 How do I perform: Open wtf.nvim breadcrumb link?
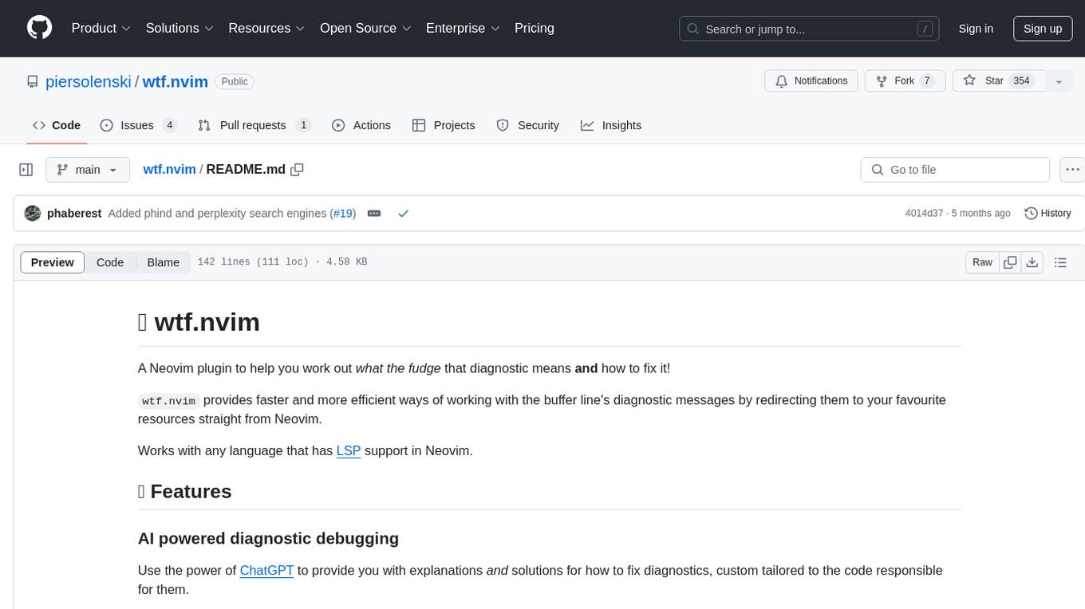pyautogui.click(x=169, y=169)
